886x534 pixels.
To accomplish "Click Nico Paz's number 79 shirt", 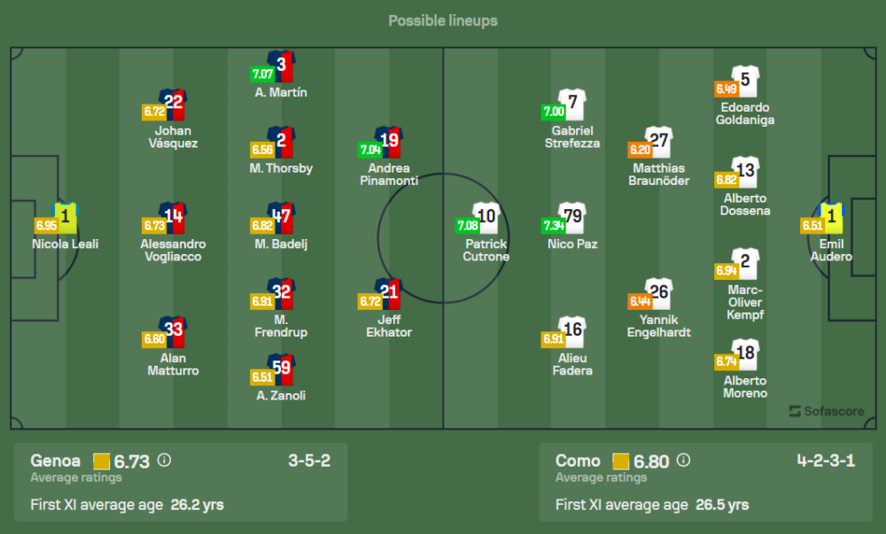I will [572, 217].
